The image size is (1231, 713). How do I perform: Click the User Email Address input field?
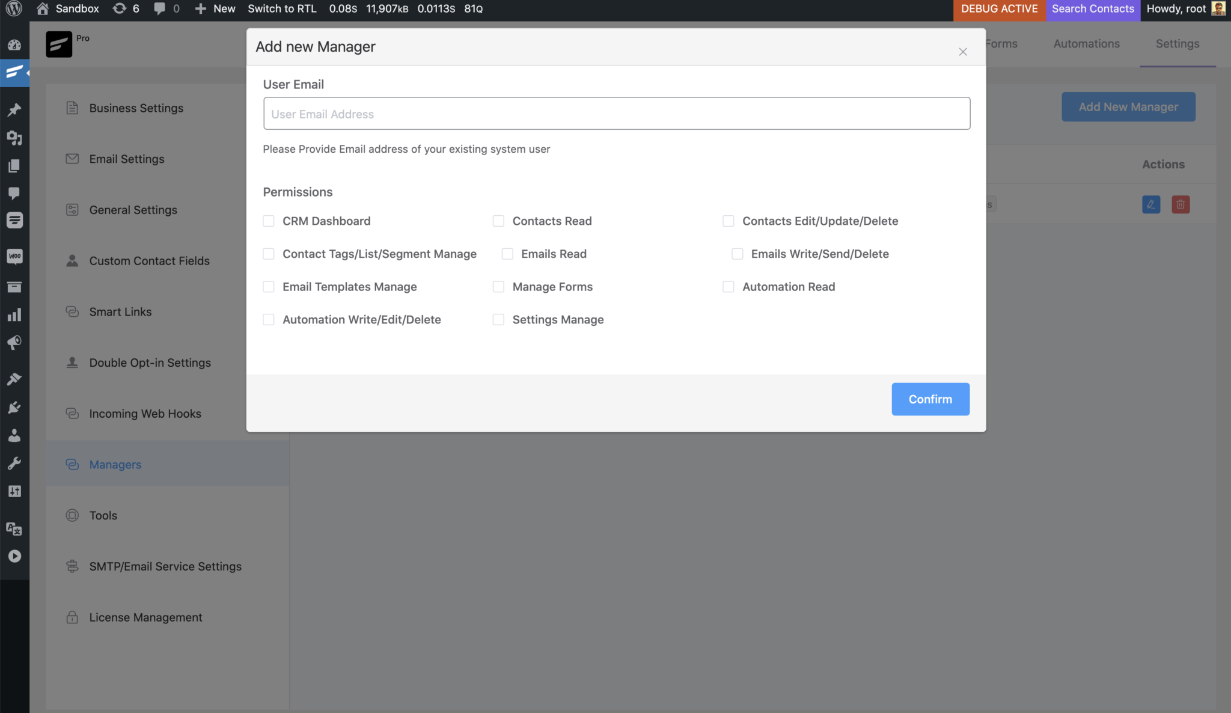pos(616,113)
